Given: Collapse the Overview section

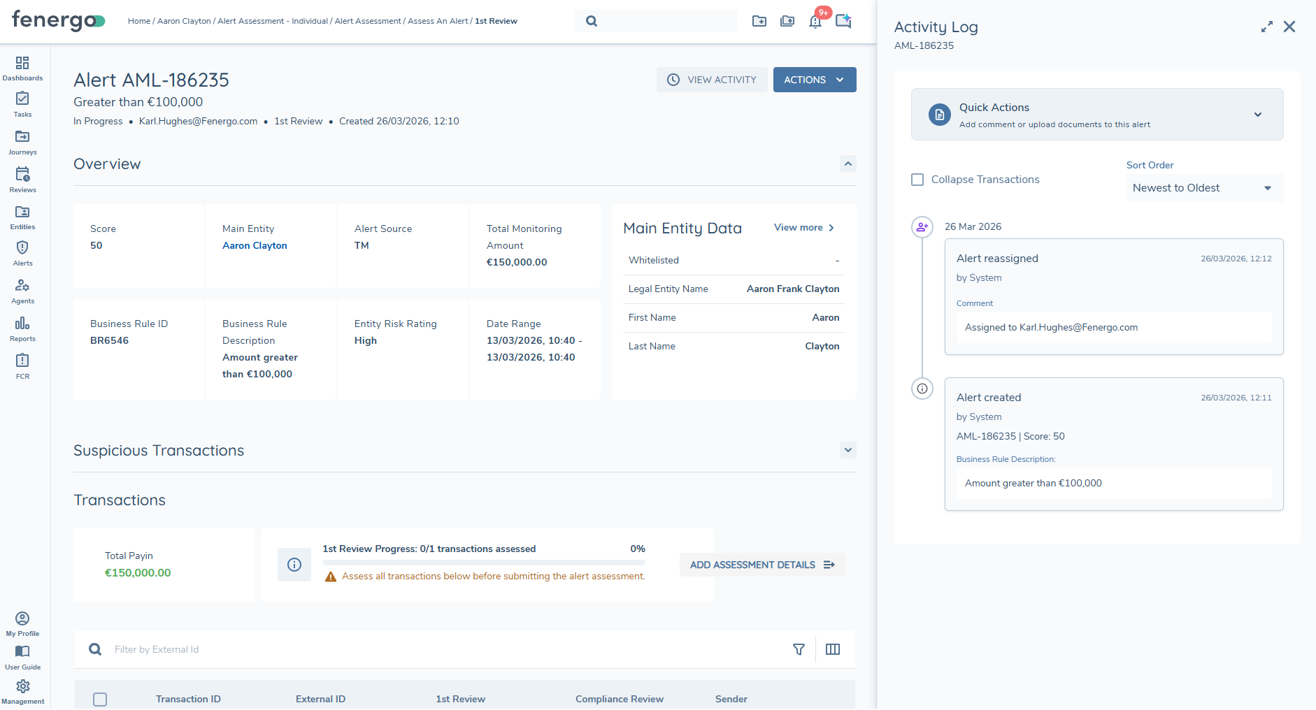Looking at the screenshot, I should pos(847,164).
